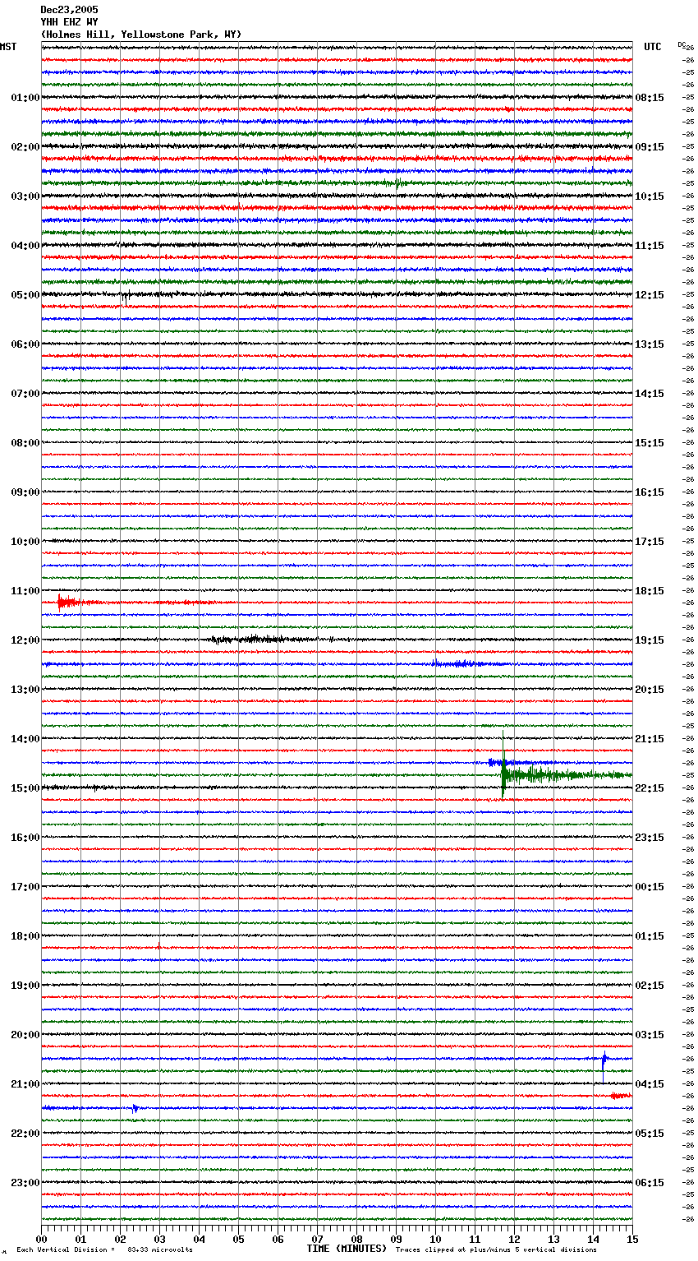
Task: Click the "(Holmes Hill, Yellowstone Park, WY)" title
Action: [x=141, y=35]
